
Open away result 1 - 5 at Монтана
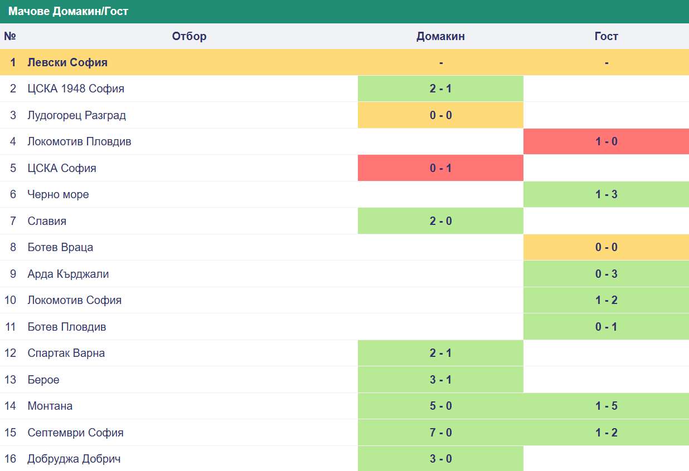tap(606, 406)
